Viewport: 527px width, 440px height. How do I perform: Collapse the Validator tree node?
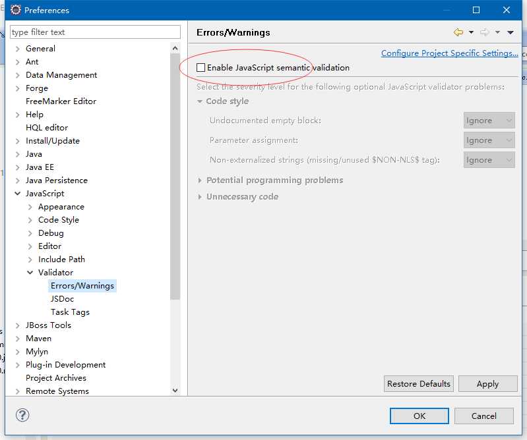pos(30,272)
